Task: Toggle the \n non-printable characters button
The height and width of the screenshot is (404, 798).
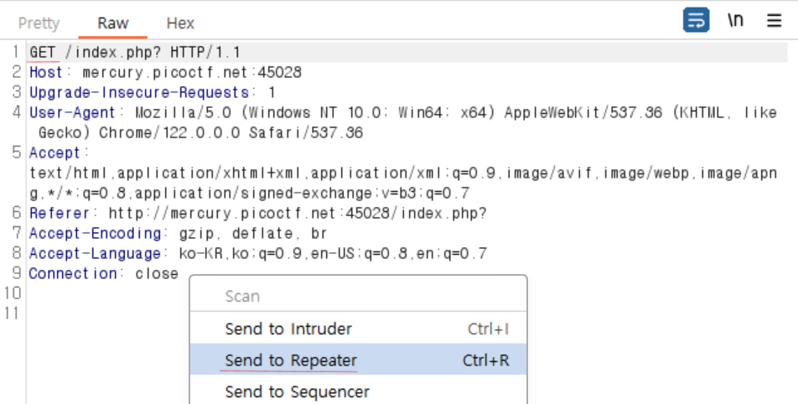Action: (x=735, y=20)
